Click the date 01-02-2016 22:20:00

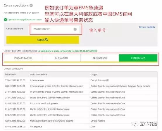point(15,109)
